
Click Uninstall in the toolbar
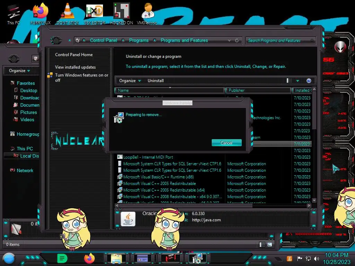(x=156, y=81)
